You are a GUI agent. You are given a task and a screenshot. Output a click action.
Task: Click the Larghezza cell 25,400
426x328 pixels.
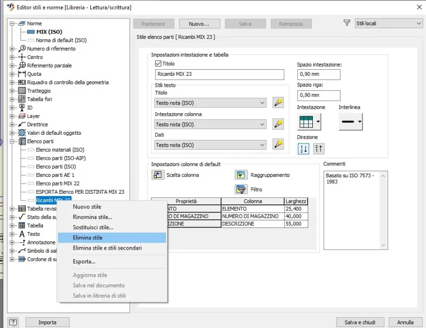296,209
